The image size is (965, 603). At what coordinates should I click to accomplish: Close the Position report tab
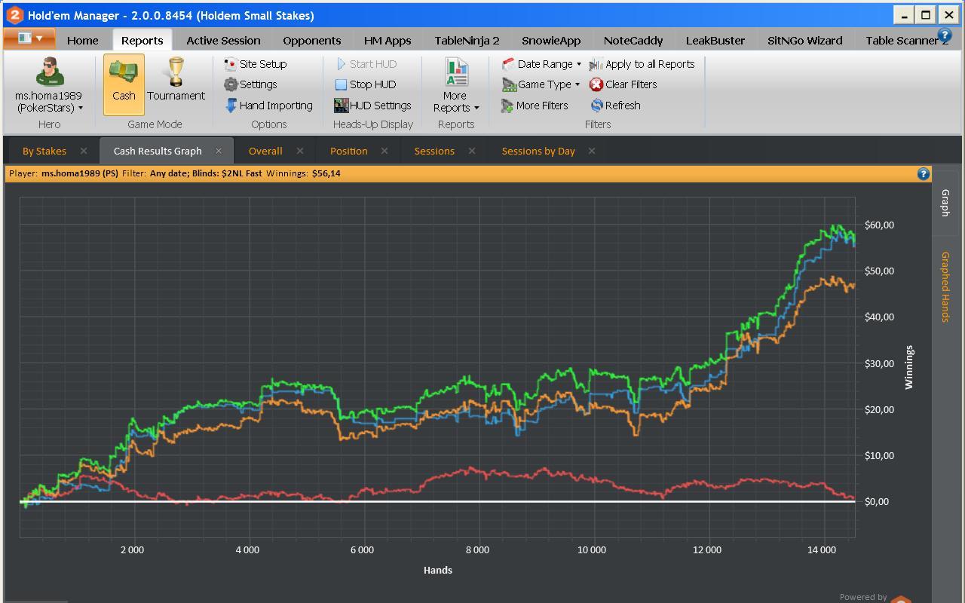[x=384, y=151]
